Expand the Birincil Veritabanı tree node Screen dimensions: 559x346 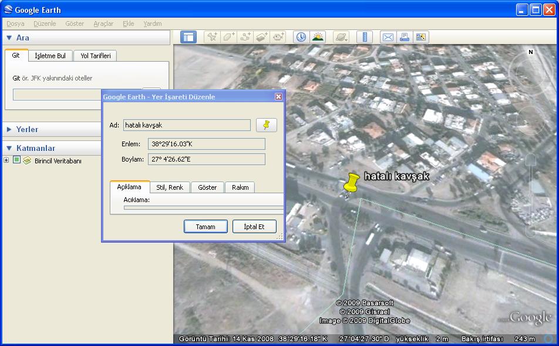point(6,160)
